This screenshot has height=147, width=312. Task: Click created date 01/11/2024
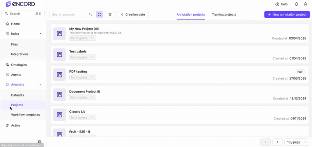point(298,119)
